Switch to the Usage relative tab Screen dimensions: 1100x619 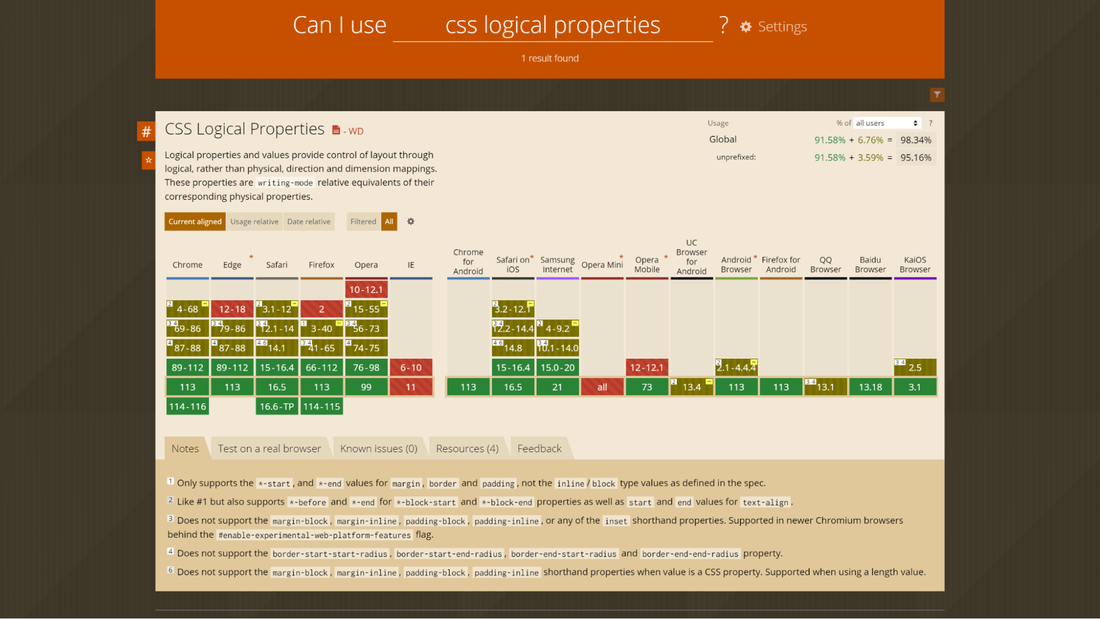coord(255,221)
